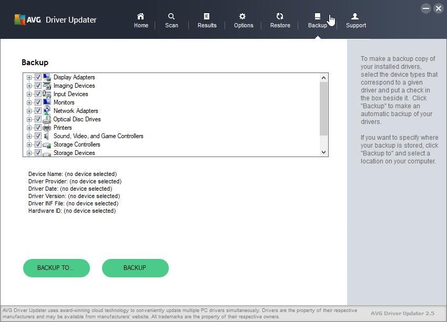Click the Support person icon
Image resolution: width=447 pixels, height=322 pixels.
[355, 16]
